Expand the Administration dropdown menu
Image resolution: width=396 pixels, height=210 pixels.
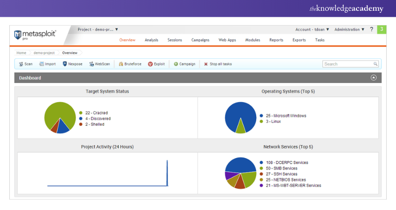click(x=349, y=29)
